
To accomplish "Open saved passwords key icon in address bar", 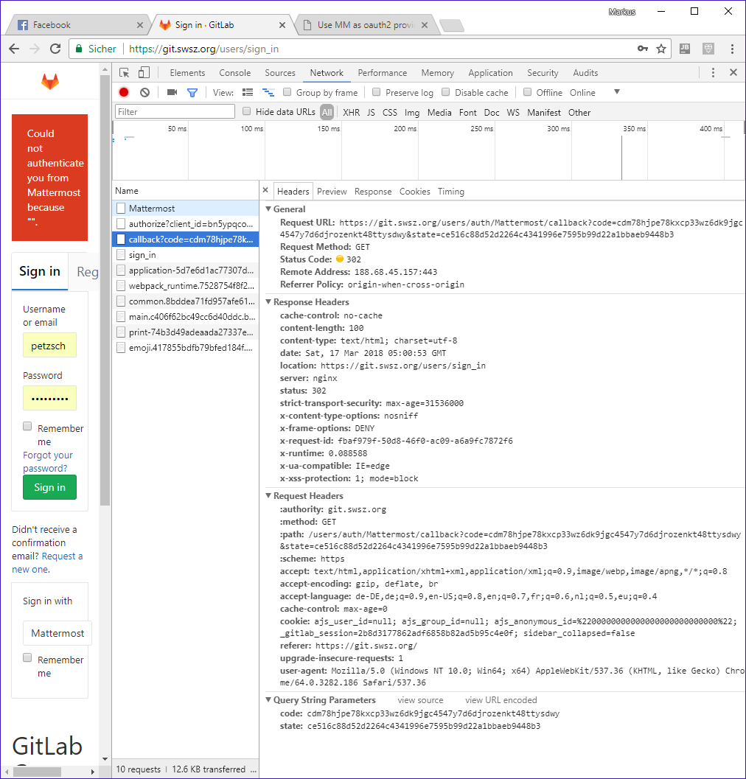I will tap(643, 49).
